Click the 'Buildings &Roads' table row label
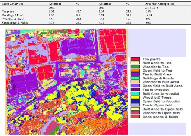 13,15
